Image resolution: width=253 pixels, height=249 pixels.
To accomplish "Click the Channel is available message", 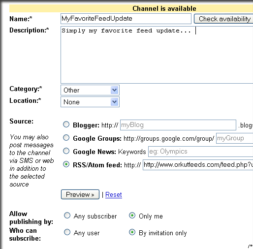I will coord(164,8).
